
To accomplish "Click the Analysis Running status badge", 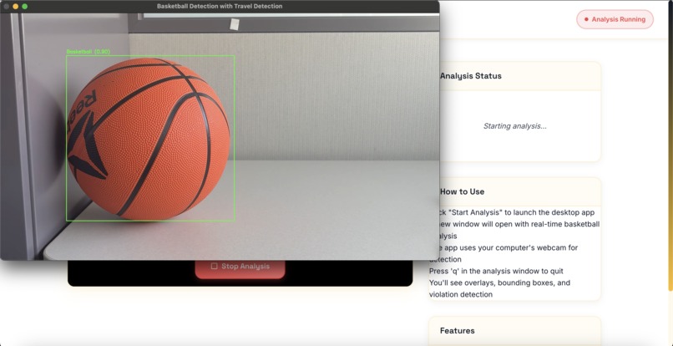I will tap(615, 19).
